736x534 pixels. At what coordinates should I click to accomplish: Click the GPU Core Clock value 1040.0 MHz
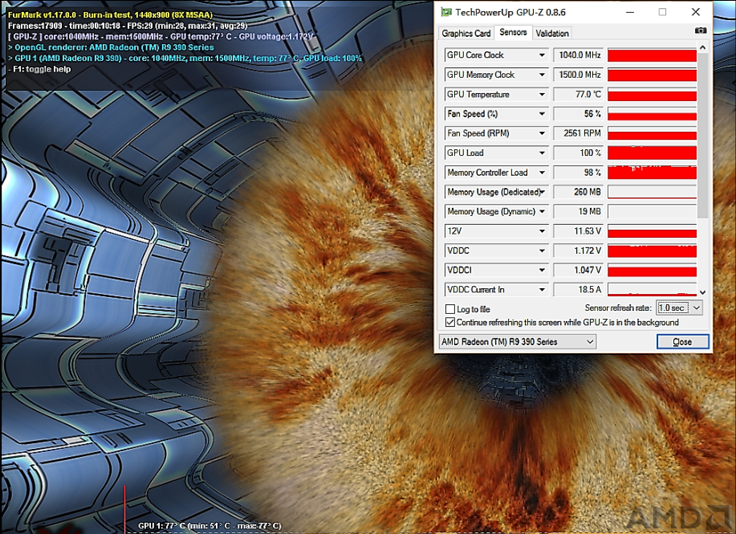click(x=578, y=55)
